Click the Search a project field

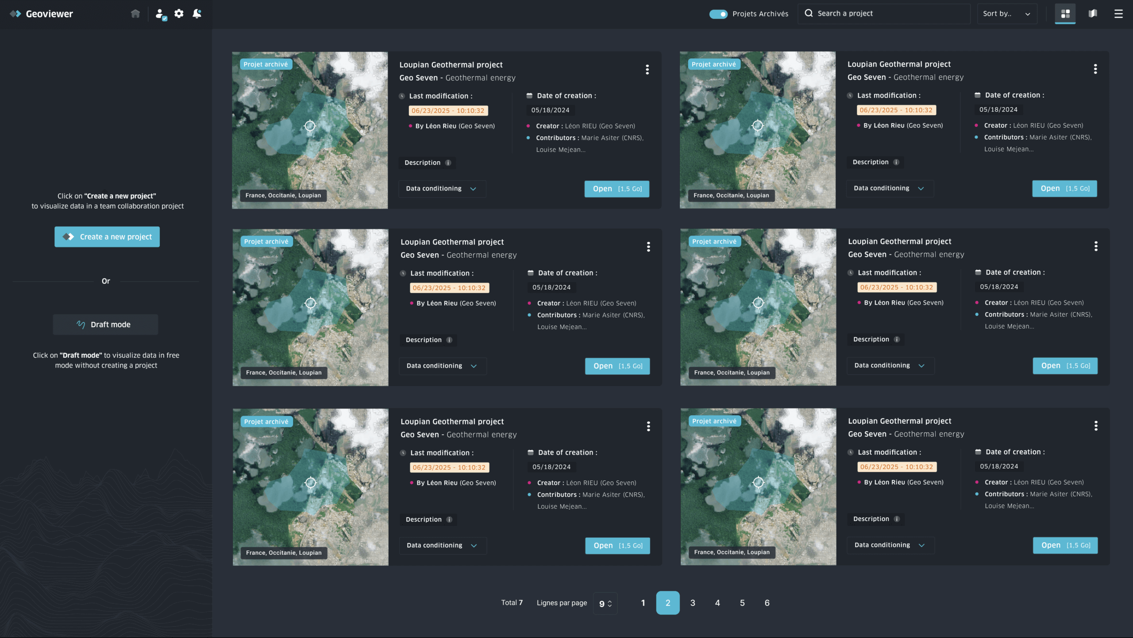click(x=885, y=14)
